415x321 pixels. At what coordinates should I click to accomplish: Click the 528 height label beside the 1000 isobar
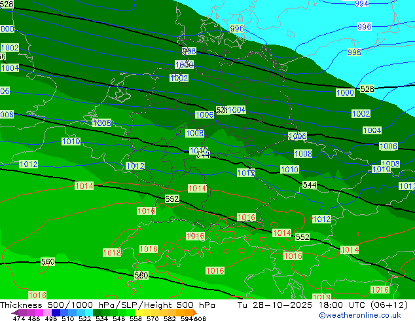367,89
